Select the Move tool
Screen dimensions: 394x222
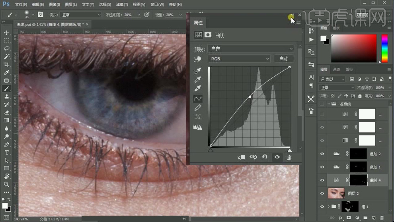7,33
